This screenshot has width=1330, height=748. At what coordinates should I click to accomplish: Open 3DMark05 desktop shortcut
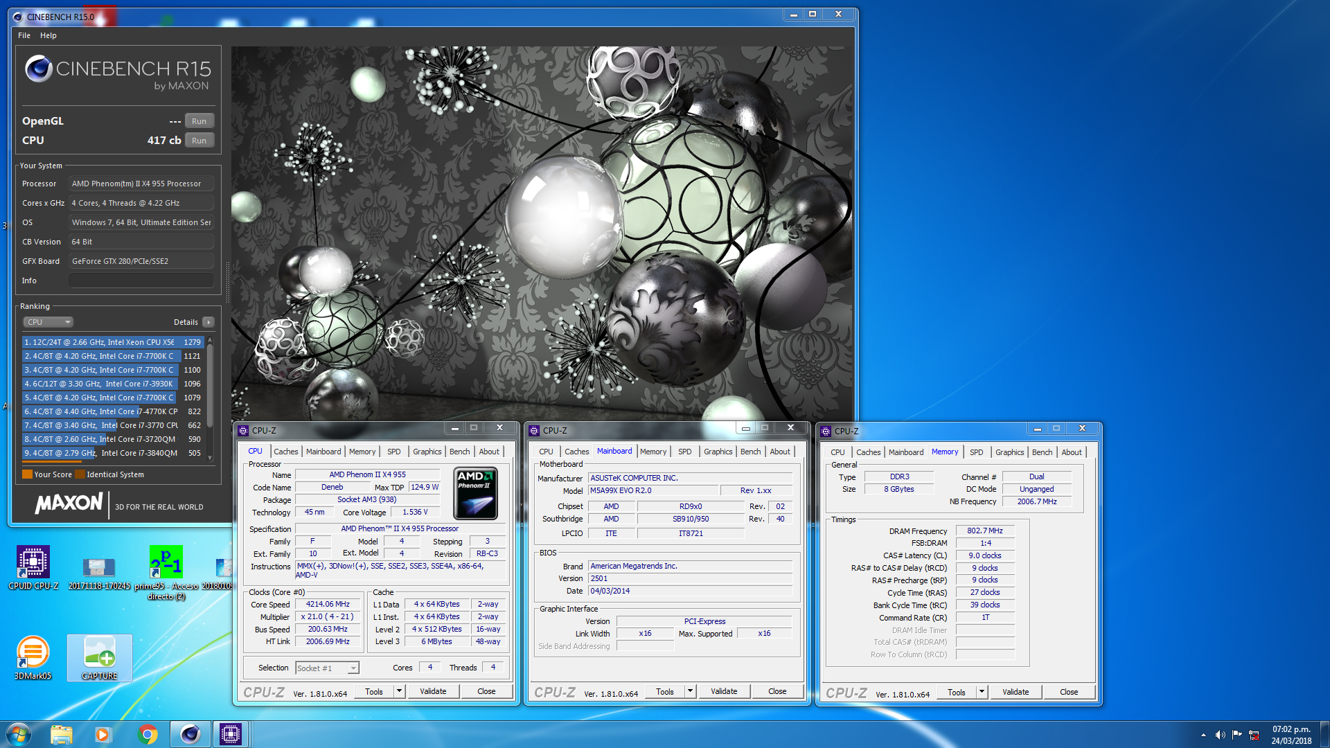click(33, 657)
